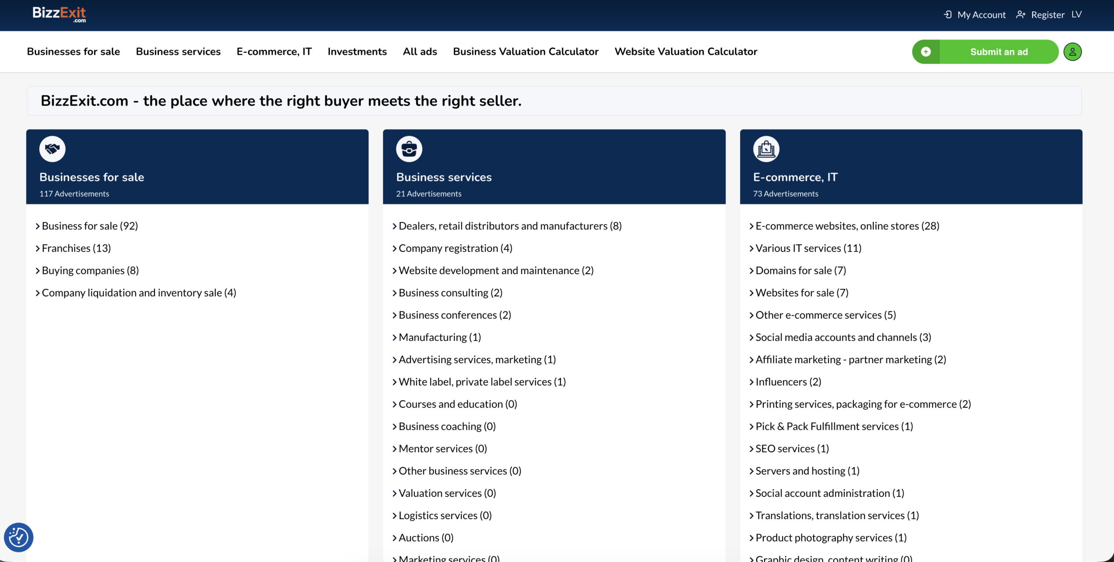
Task: Click the briefcase icon in Business services
Action: pyautogui.click(x=409, y=149)
